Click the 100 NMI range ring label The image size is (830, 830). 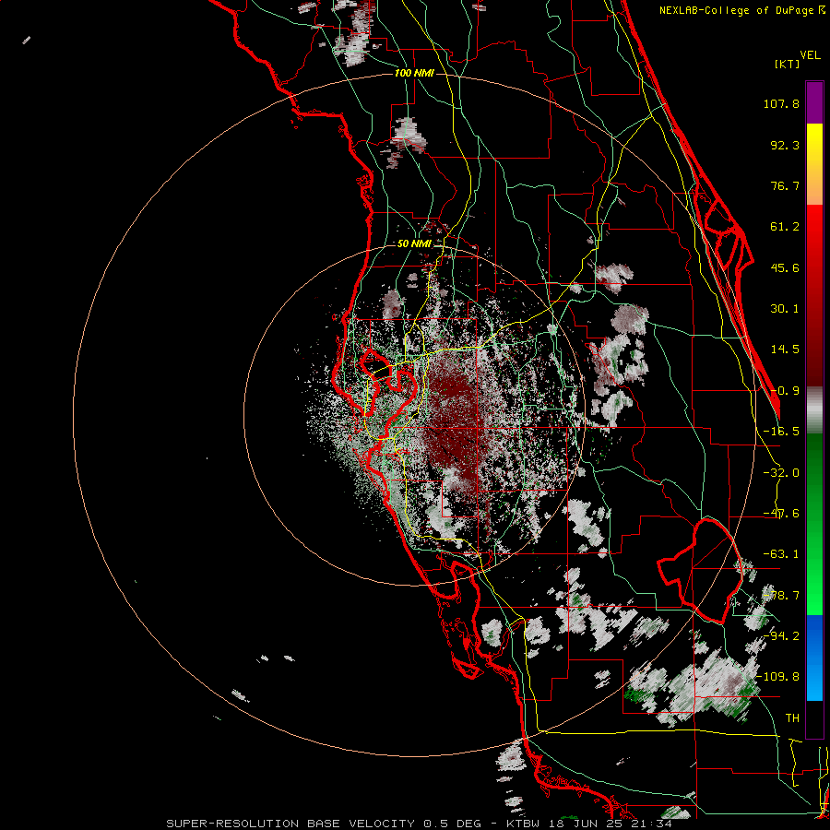(x=414, y=73)
